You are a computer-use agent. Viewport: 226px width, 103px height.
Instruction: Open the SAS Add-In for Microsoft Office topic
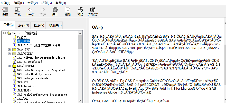[x=41, y=58]
